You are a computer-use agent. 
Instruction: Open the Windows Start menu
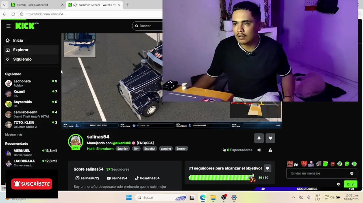129,197
